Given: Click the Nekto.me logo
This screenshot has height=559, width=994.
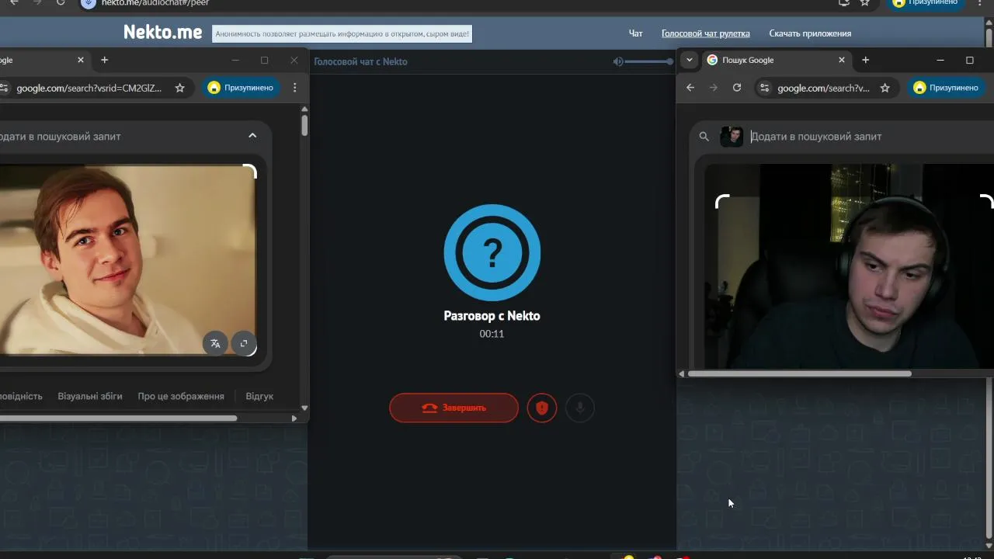Looking at the screenshot, I should pyautogui.click(x=163, y=33).
